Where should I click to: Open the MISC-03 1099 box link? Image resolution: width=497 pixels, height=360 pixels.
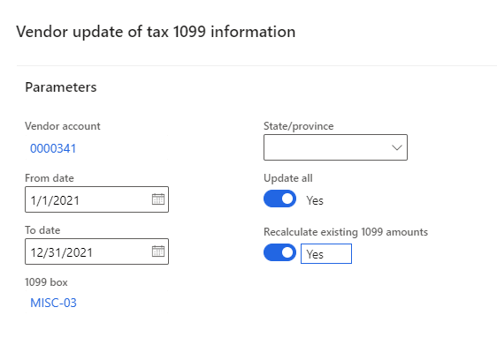(x=53, y=303)
